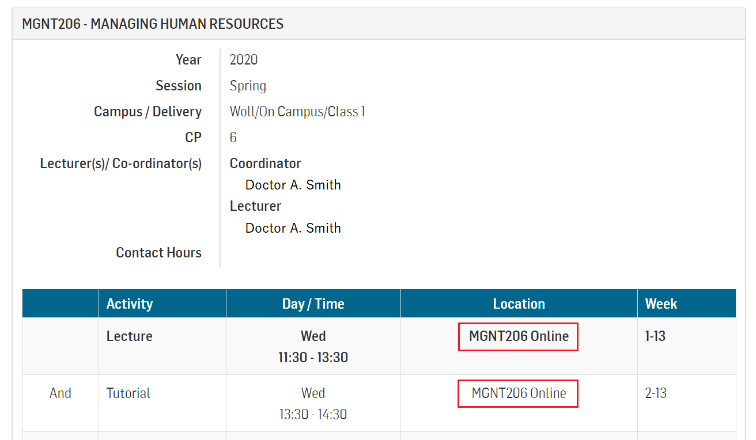Click Doctor A. Smith listed under Lecturer

293,228
